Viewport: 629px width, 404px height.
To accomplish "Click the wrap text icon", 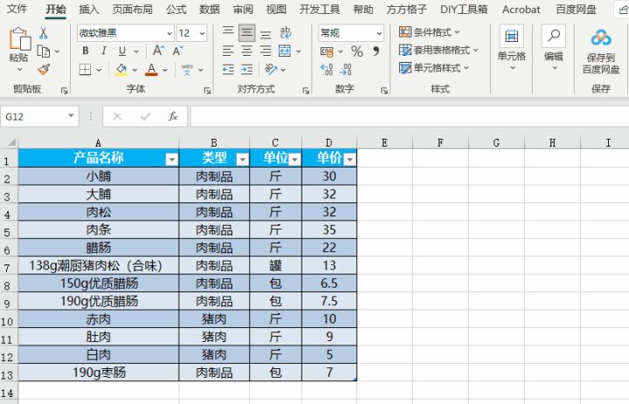I will click(285, 32).
